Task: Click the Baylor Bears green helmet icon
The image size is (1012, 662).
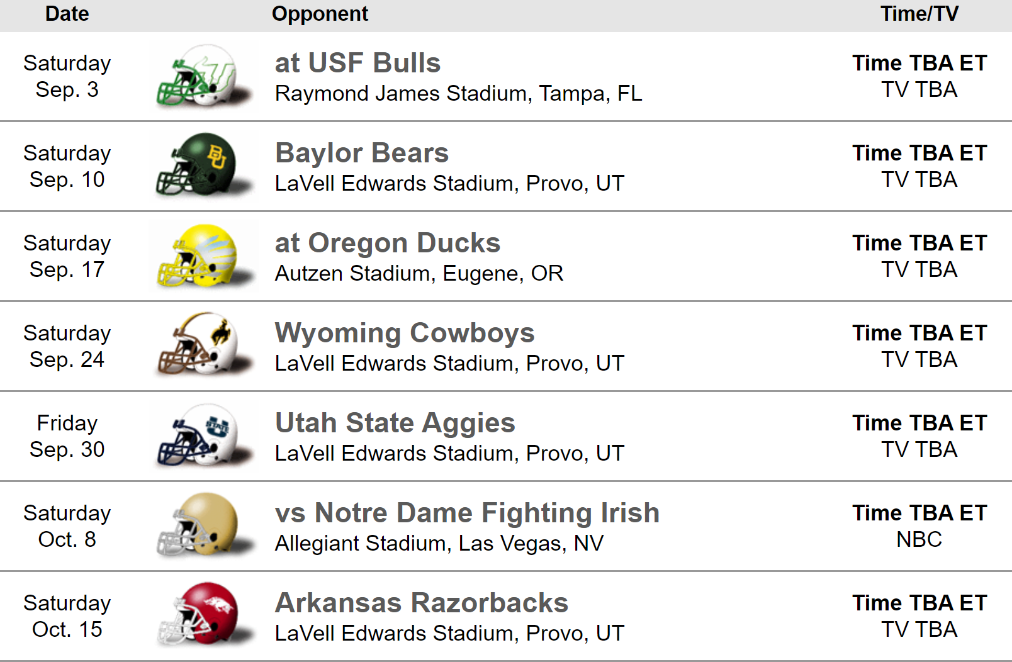Action: point(203,166)
